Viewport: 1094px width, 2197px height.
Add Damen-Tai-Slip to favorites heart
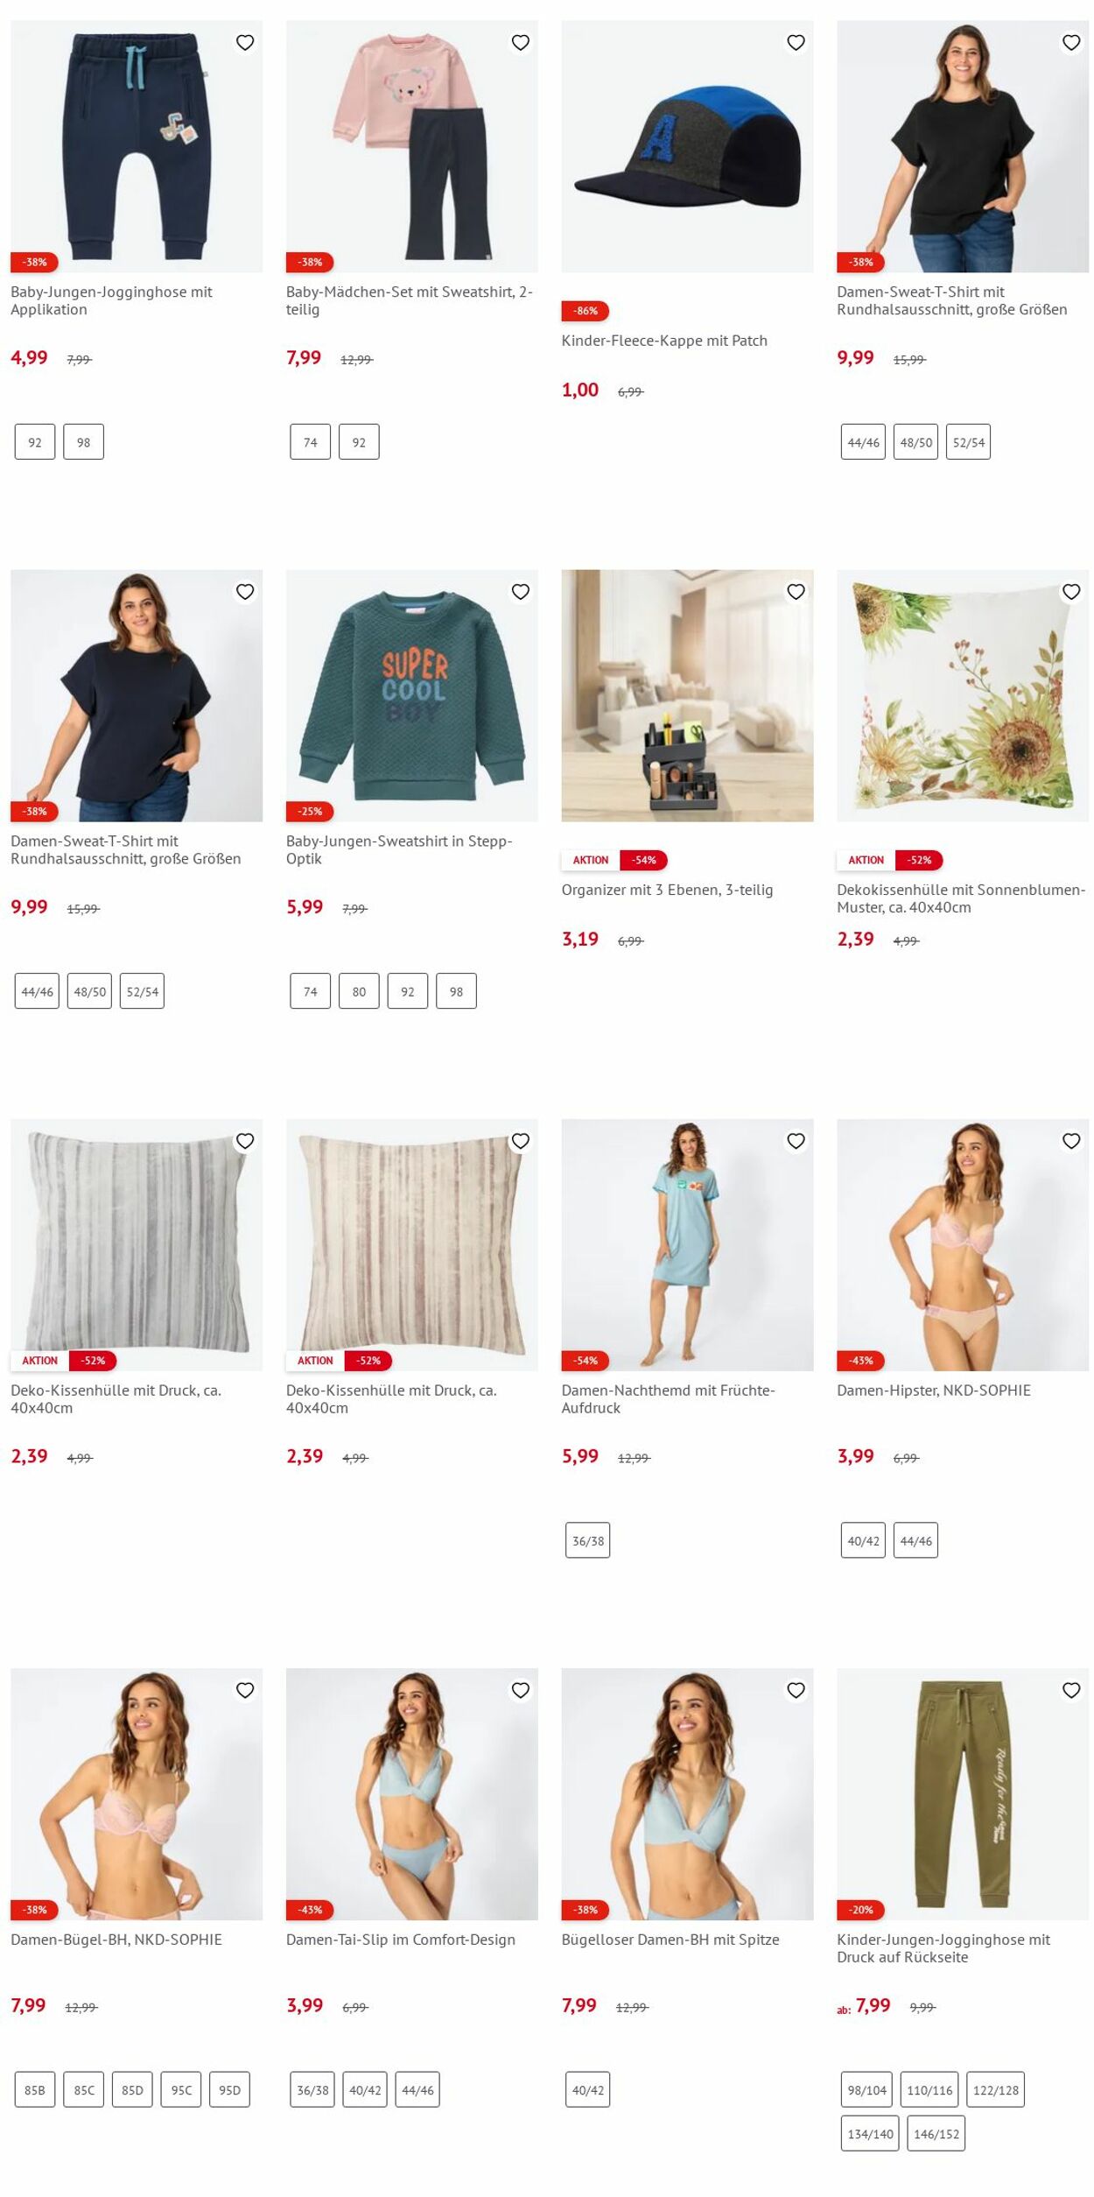tap(521, 1690)
